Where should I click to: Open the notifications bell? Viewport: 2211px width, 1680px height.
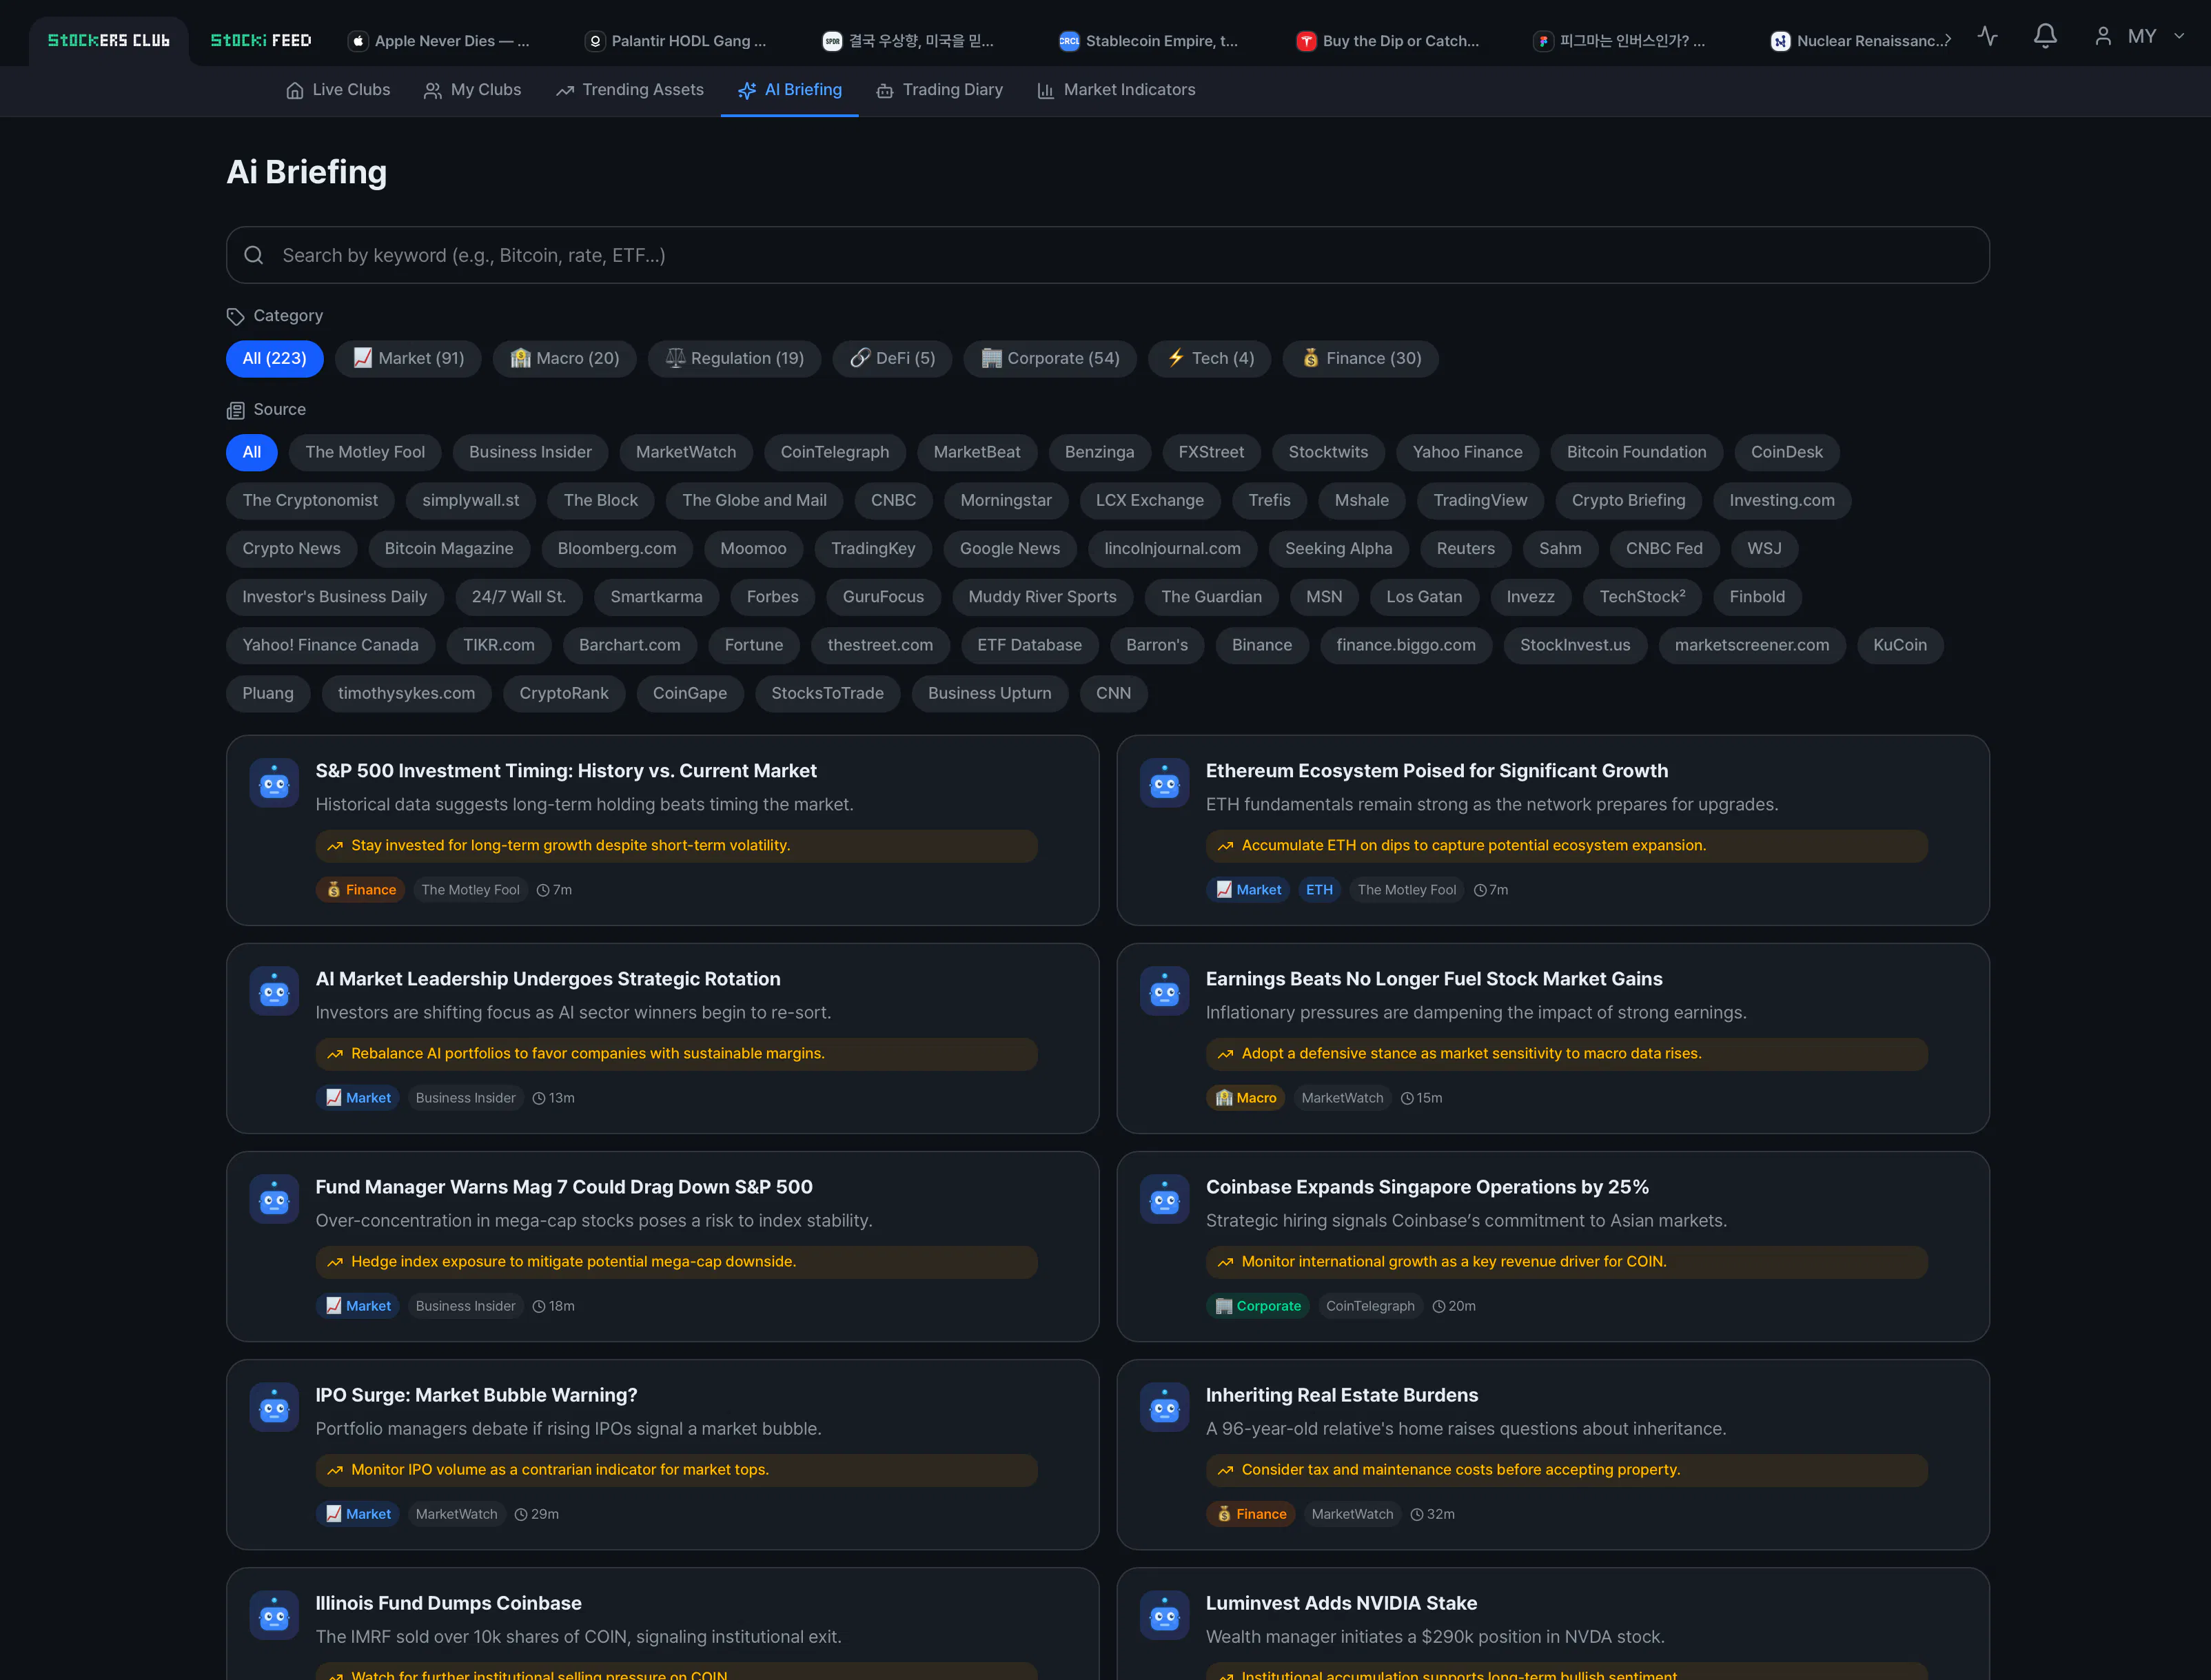2045,37
